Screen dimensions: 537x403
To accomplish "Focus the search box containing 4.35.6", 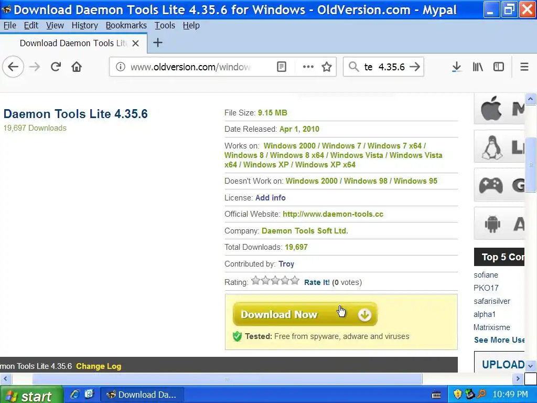I will pos(383,67).
